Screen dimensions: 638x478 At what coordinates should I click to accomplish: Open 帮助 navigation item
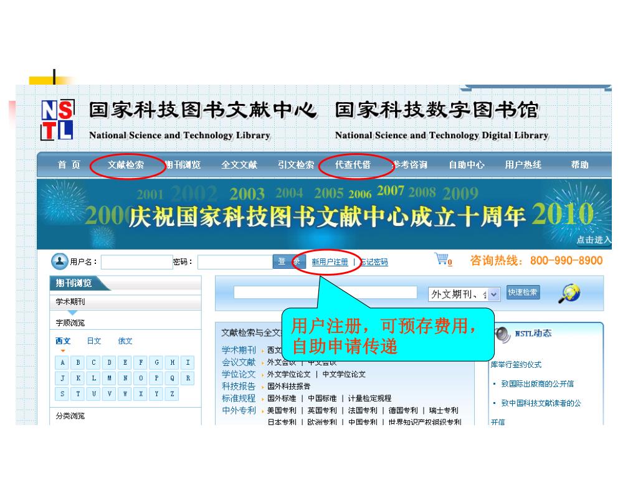(x=579, y=164)
